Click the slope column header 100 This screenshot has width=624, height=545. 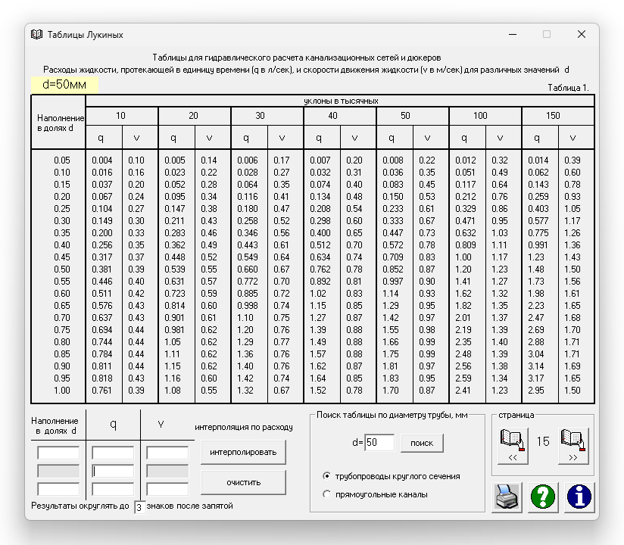coord(480,116)
